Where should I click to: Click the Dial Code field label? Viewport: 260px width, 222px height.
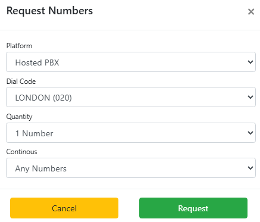(21, 82)
